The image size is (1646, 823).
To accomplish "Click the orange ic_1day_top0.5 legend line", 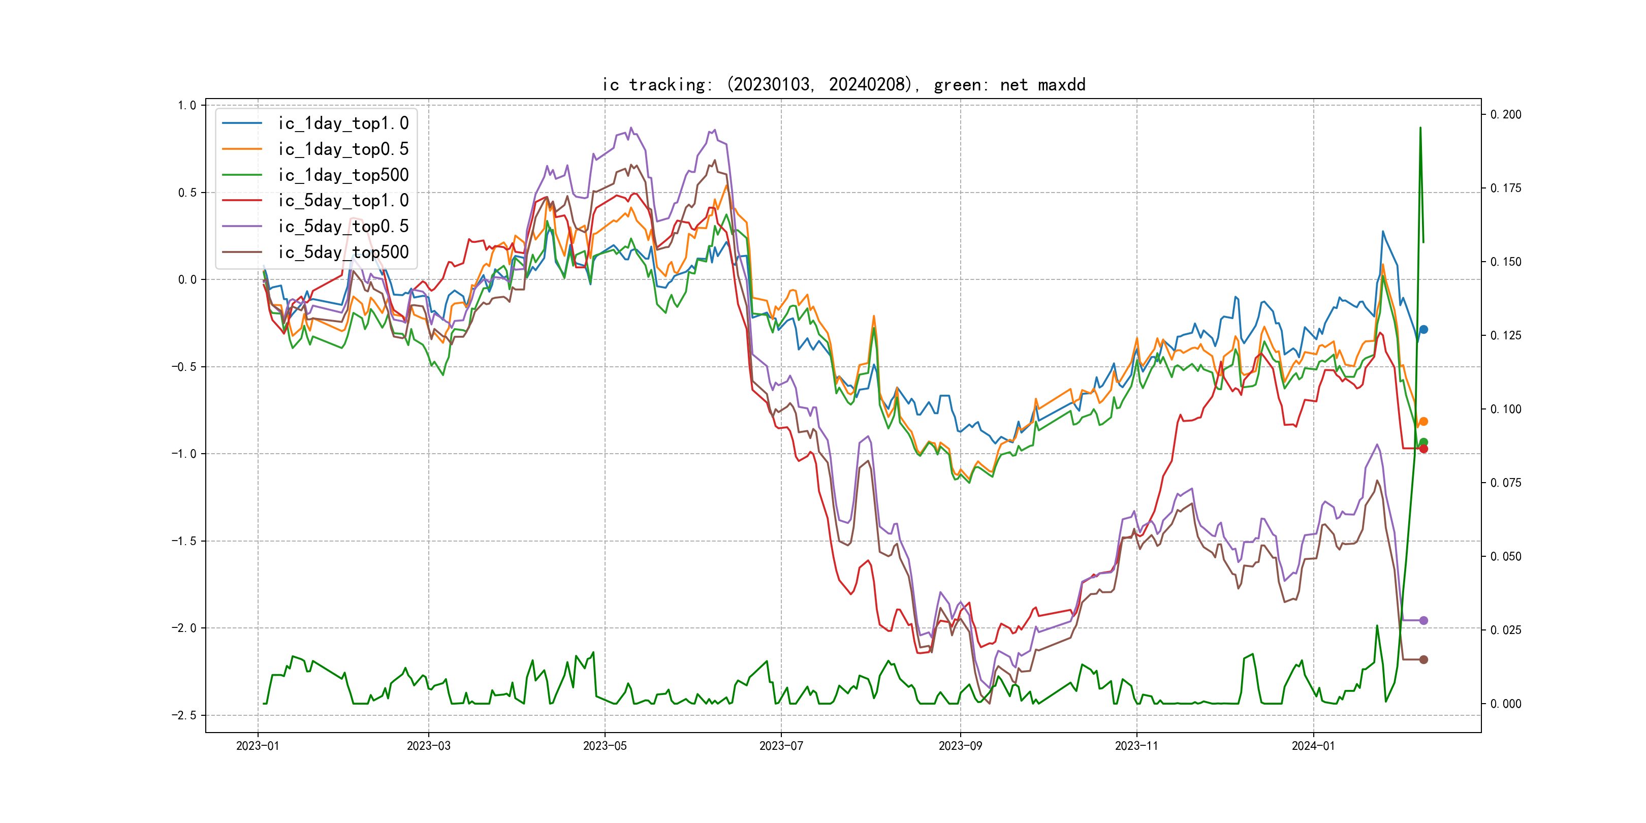I will point(241,149).
